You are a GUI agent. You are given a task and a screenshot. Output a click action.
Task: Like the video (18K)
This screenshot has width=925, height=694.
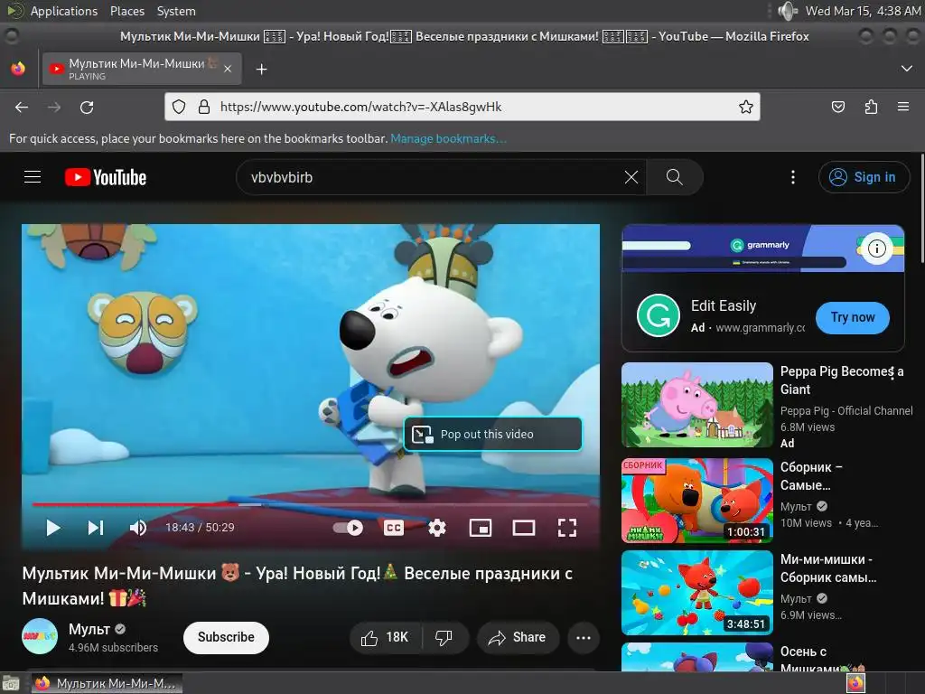[386, 637]
